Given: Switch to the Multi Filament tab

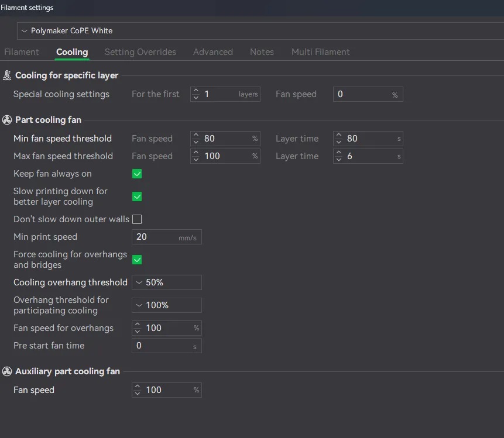Looking at the screenshot, I should 320,52.
